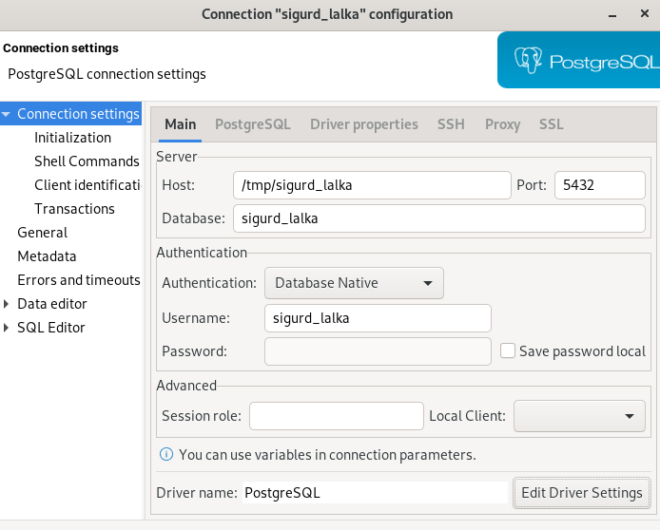This screenshot has width=660, height=530.
Task: Click Edit Driver Settings button
Action: pyautogui.click(x=581, y=493)
